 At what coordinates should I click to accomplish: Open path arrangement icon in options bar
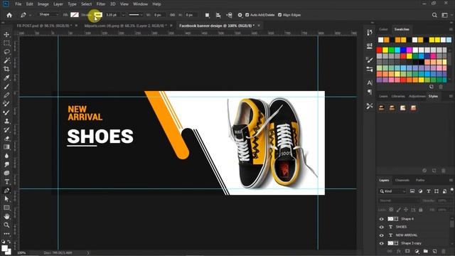pos(229,15)
